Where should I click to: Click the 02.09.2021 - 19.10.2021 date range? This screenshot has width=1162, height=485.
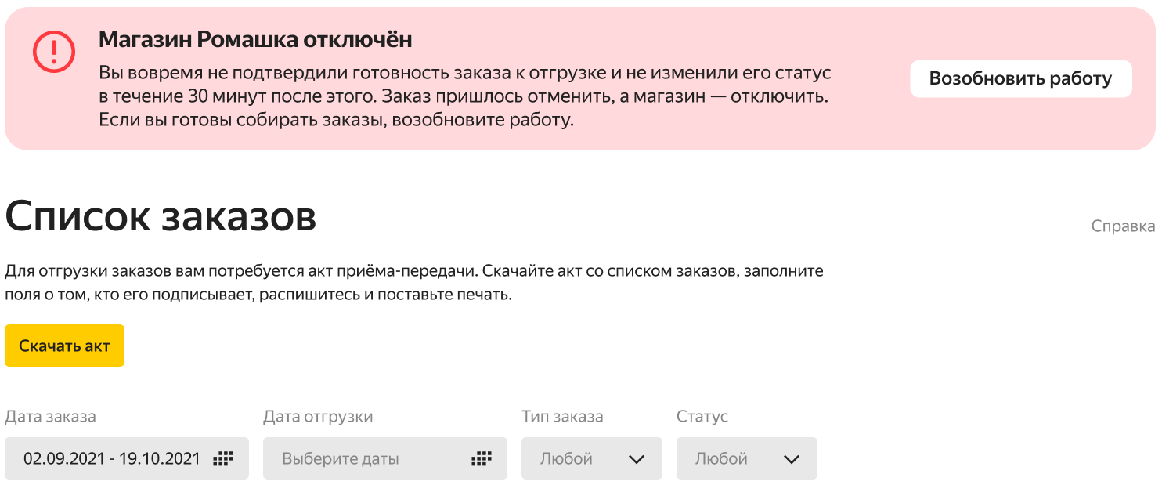coord(112,458)
